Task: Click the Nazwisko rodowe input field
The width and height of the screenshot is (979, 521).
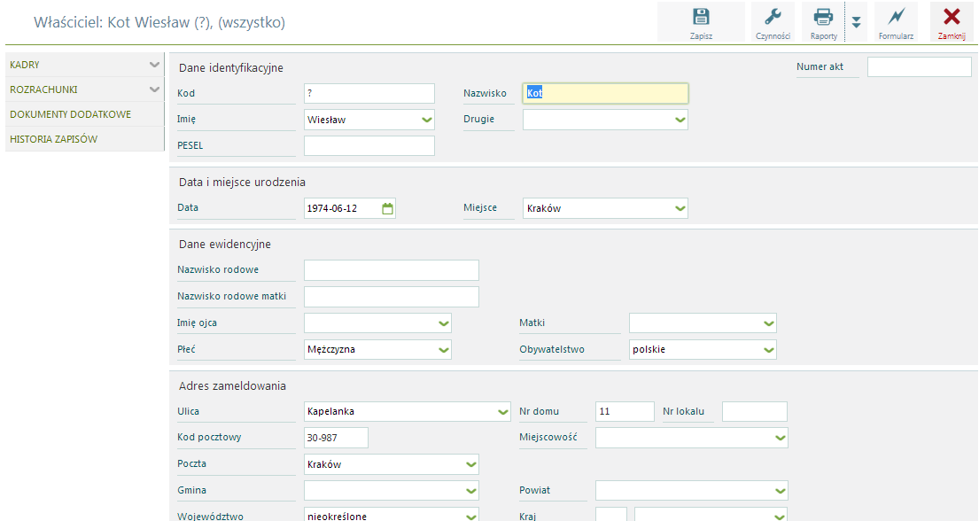Action: click(391, 270)
